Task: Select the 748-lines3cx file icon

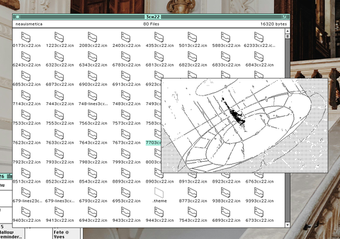Action: 92,96
